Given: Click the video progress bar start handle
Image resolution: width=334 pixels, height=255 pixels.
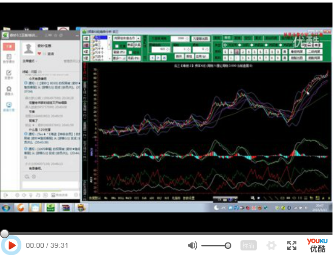Looking at the screenshot, I should (4, 234).
